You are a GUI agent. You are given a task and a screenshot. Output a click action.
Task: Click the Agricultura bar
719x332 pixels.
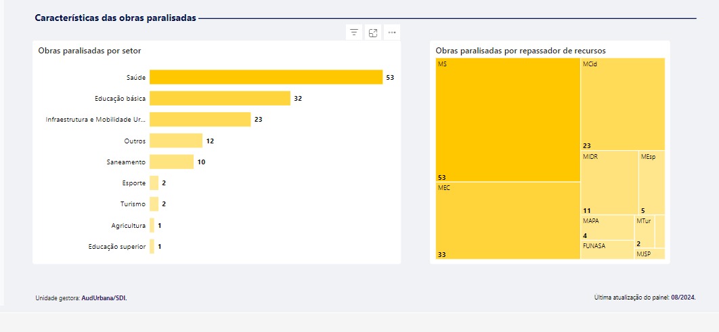point(152,225)
